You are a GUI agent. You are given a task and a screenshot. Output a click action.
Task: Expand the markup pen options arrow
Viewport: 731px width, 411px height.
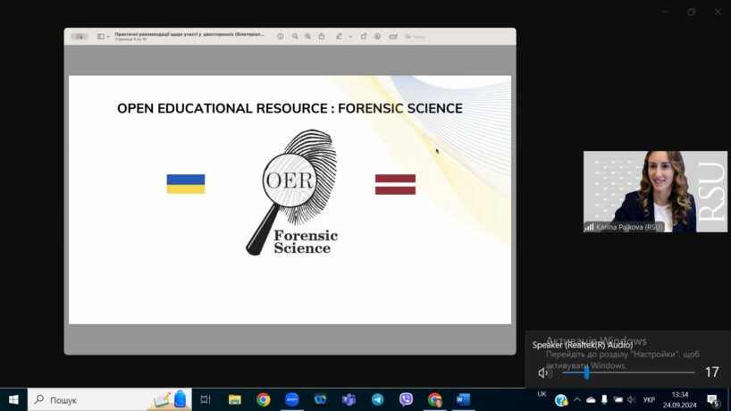350,37
